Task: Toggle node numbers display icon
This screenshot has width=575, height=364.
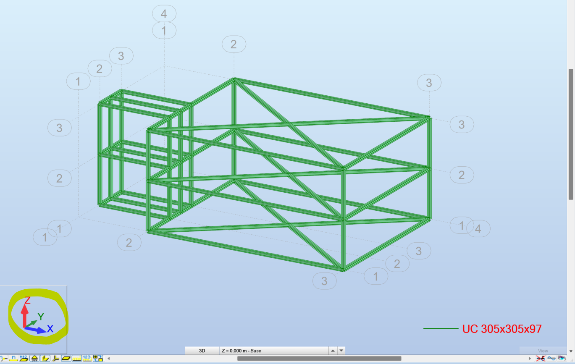Action: (x=3, y=359)
